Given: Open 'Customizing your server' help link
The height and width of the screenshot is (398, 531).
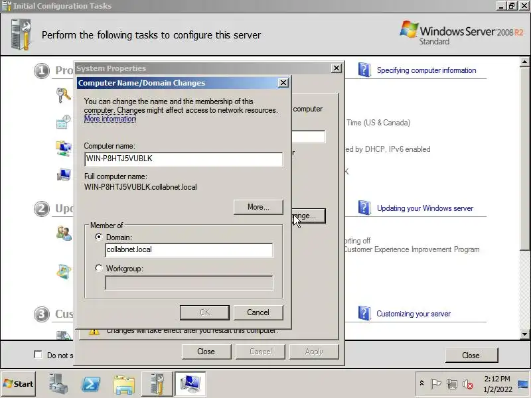Looking at the screenshot, I should point(414,314).
